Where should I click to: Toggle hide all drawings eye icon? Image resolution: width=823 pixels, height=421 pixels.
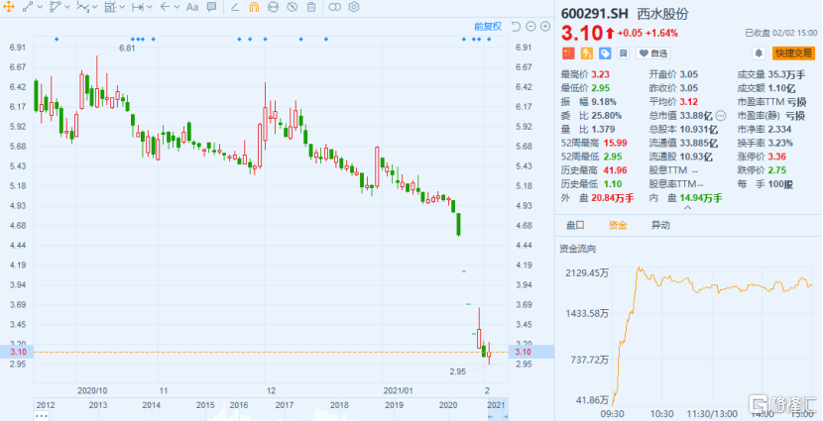(293, 7)
